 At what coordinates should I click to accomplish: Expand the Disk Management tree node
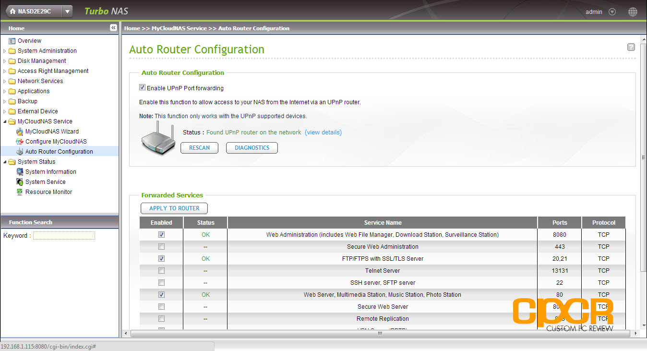point(5,61)
